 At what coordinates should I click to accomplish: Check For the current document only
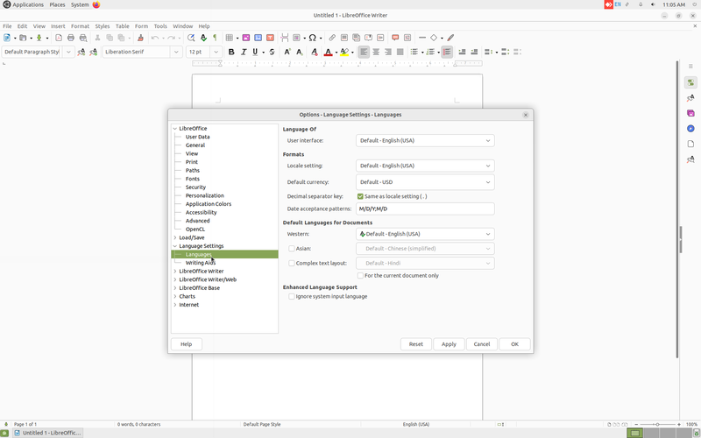pos(360,276)
